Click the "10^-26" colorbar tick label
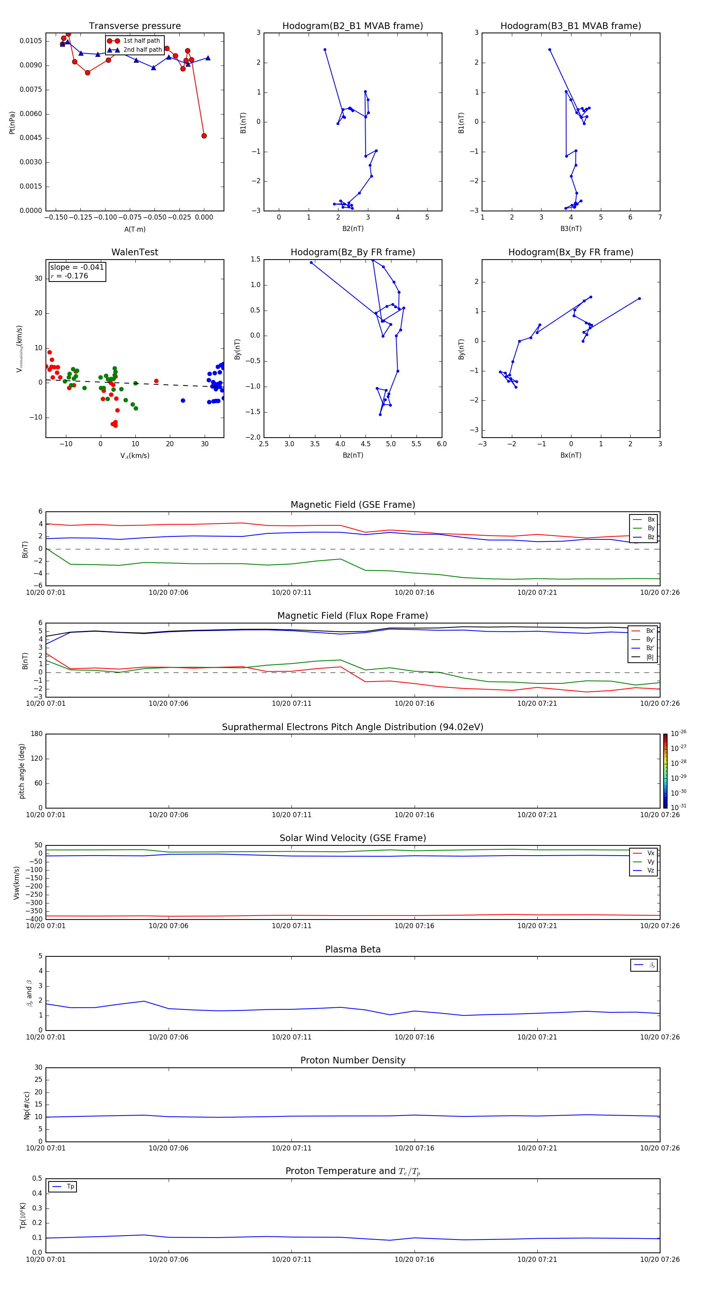 point(679,733)
